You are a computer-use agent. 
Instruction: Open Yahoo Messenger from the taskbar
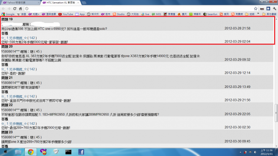43,152
